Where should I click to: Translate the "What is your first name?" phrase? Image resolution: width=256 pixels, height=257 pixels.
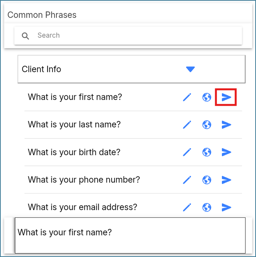pyautogui.click(x=207, y=97)
